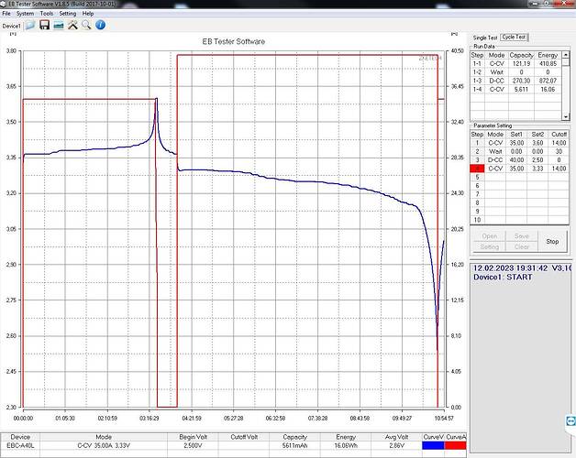The image size is (576, 458).
Task: Click the greyed Clear button
Action: pyautogui.click(x=522, y=246)
